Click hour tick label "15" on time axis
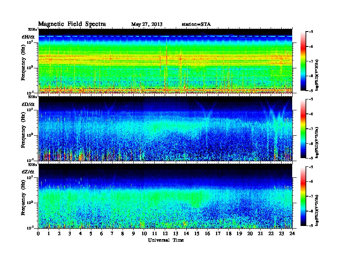Viewport: 348px width, 268px height. click(197, 233)
